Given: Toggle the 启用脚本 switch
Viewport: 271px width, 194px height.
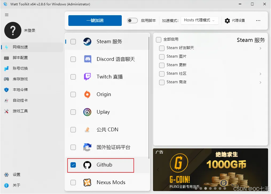Looking at the screenshot, I should [x=132, y=21].
